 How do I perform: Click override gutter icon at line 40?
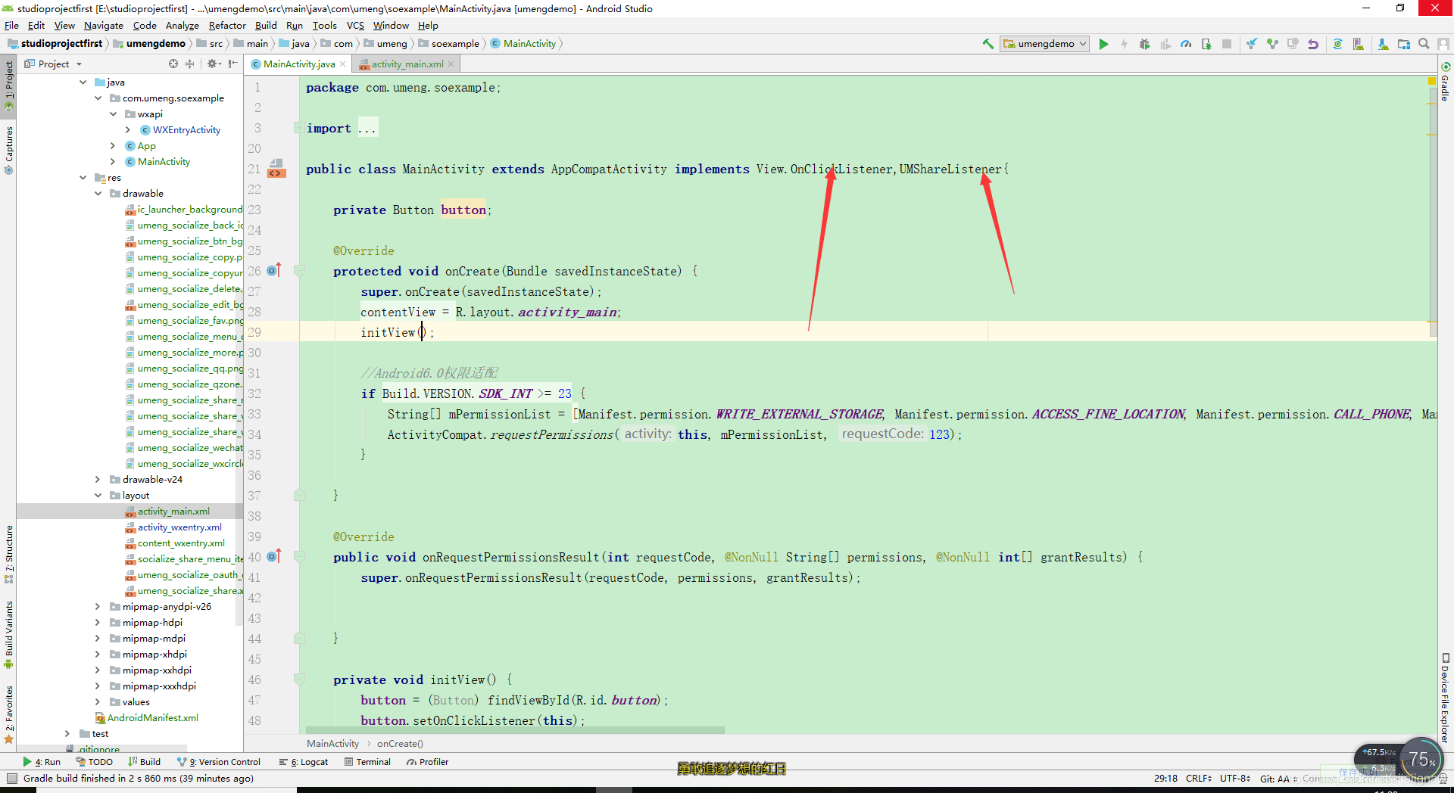pos(274,556)
